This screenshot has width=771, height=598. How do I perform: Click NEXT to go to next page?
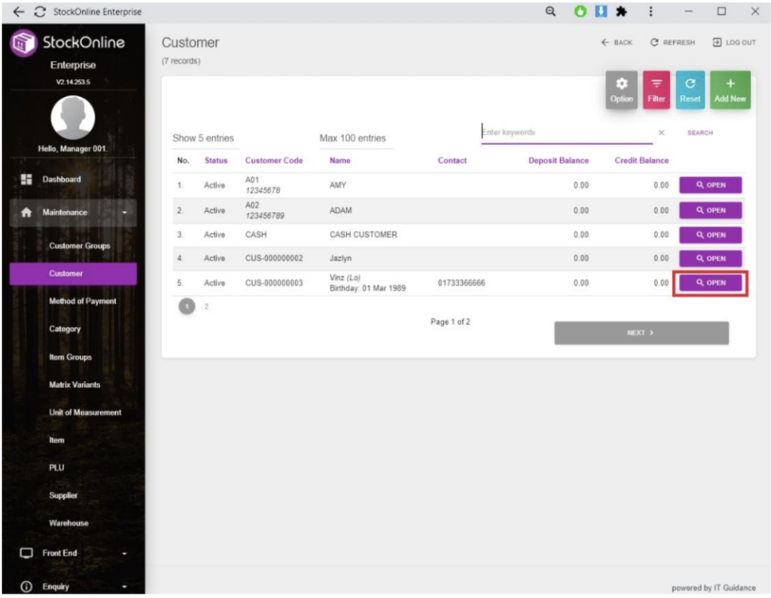point(641,332)
